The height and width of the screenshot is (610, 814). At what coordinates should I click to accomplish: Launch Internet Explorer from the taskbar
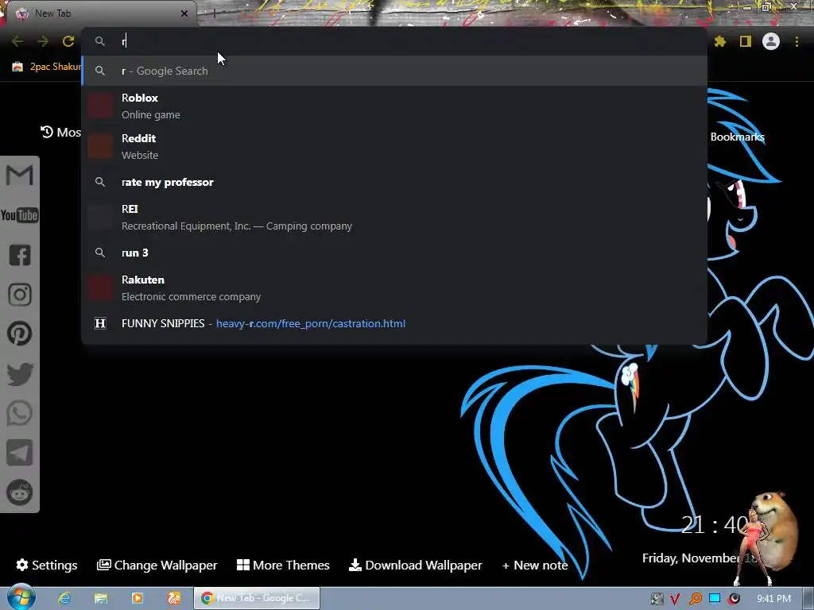click(64, 598)
